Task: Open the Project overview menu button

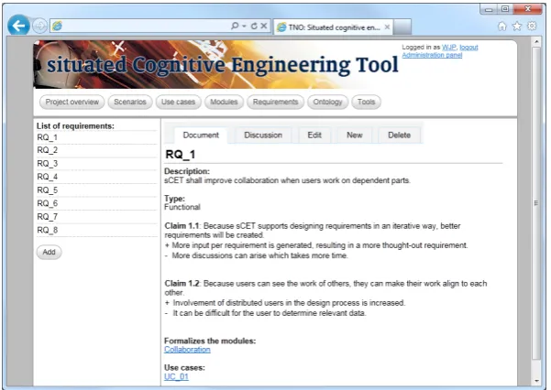Action: (x=72, y=102)
